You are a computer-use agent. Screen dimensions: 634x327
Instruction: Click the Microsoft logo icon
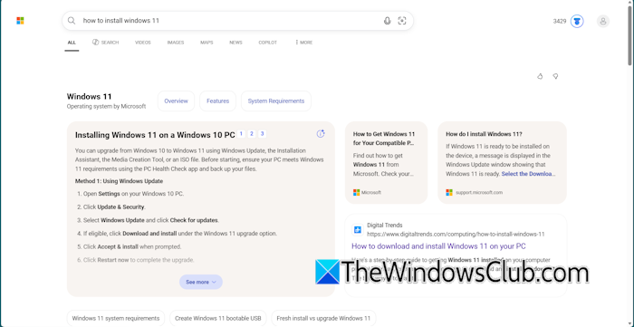(x=20, y=21)
